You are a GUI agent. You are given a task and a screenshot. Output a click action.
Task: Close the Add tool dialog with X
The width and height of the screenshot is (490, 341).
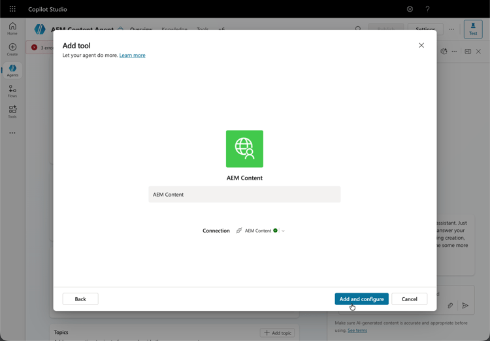421,45
